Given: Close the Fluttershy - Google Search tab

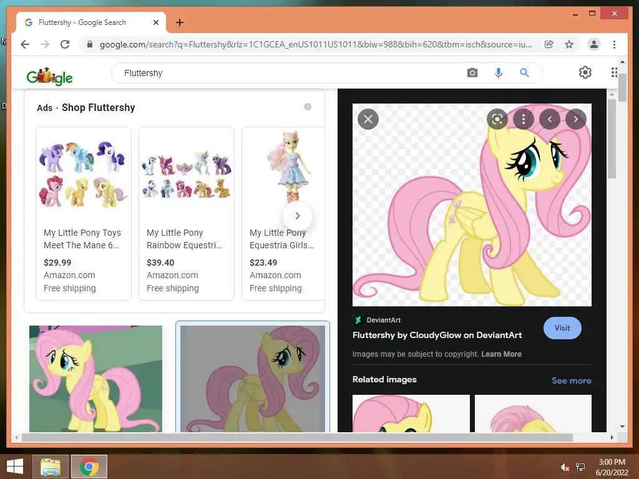Looking at the screenshot, I should click(155, 22).
